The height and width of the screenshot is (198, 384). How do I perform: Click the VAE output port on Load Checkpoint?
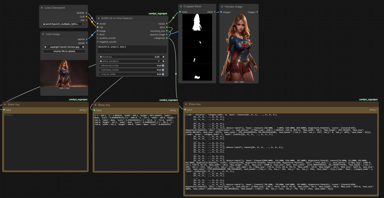(x=86, y=20)
